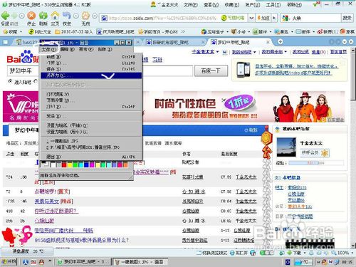Click the paw-print incognito icon
Screen dimensions: 356x267
[x=85, y=16]
